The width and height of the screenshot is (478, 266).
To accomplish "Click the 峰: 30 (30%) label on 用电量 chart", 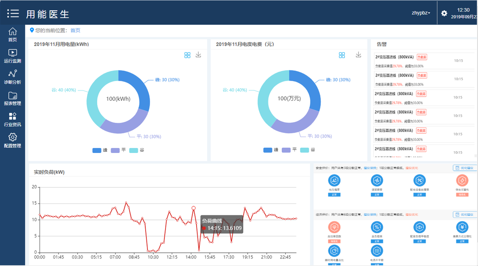I will tap(167, 80).
